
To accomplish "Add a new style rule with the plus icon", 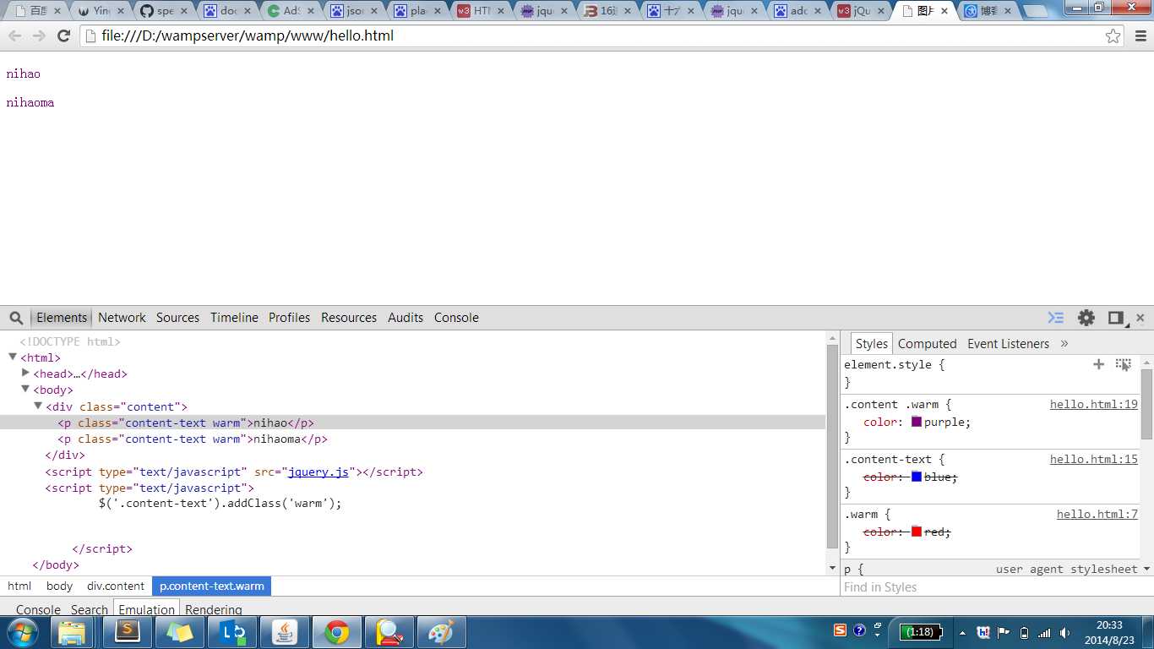I will pos(1098,364).
